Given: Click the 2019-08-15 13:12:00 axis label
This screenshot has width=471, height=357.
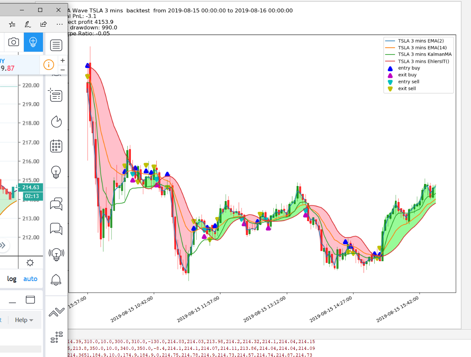Looking at the screenshot, I should (265, 309).
